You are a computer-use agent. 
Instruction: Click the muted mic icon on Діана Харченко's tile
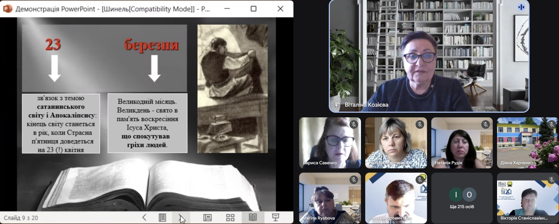tap(552, 124)
